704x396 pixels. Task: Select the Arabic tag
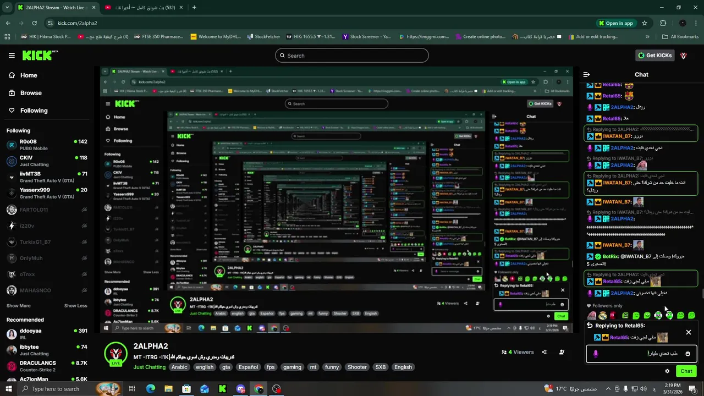[179, 367]
